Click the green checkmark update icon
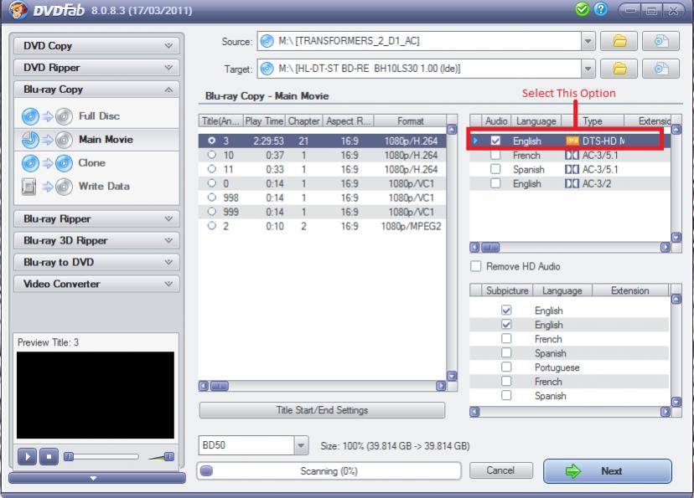 click(x=582, y=9)
